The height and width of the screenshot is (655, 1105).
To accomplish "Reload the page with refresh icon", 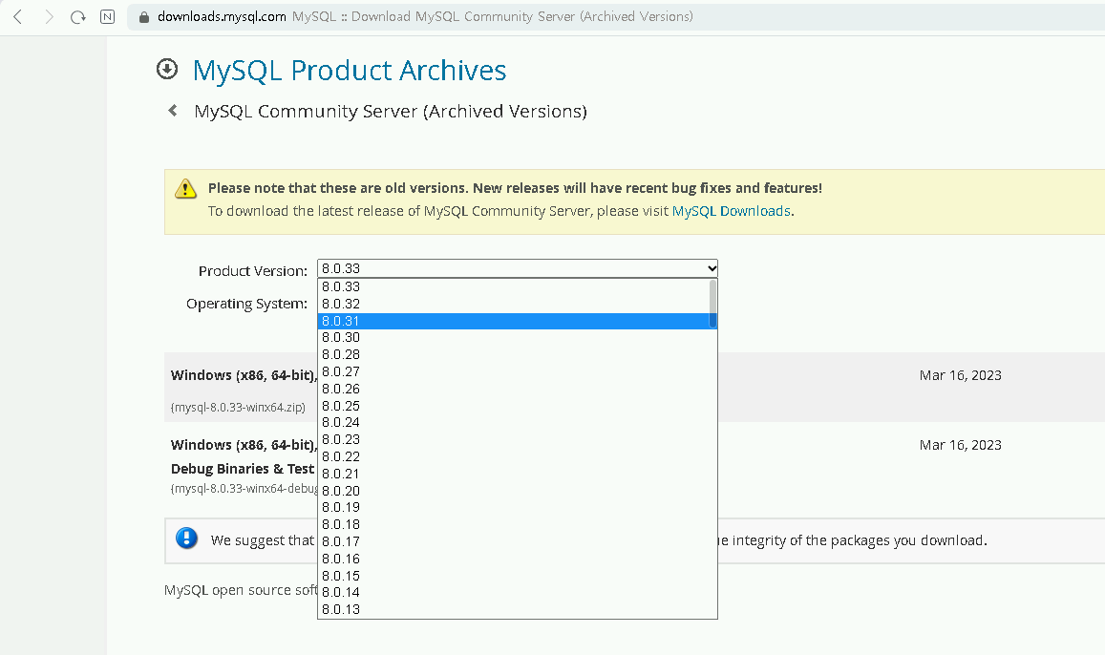I will [x=77, y=17].
